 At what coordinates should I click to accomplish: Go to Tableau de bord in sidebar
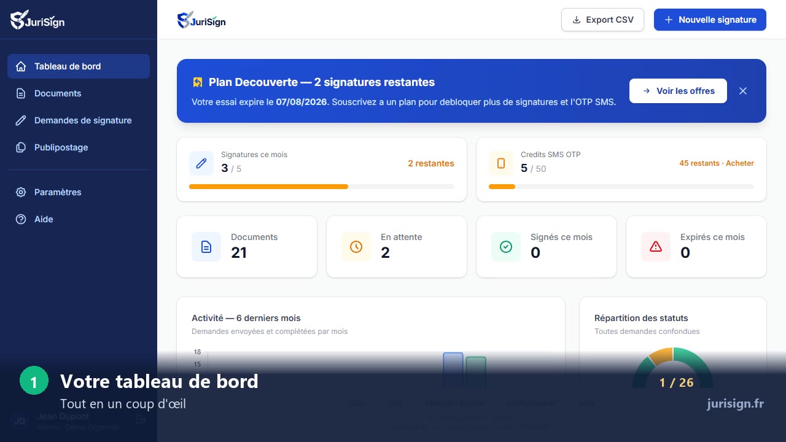point(79,66)
